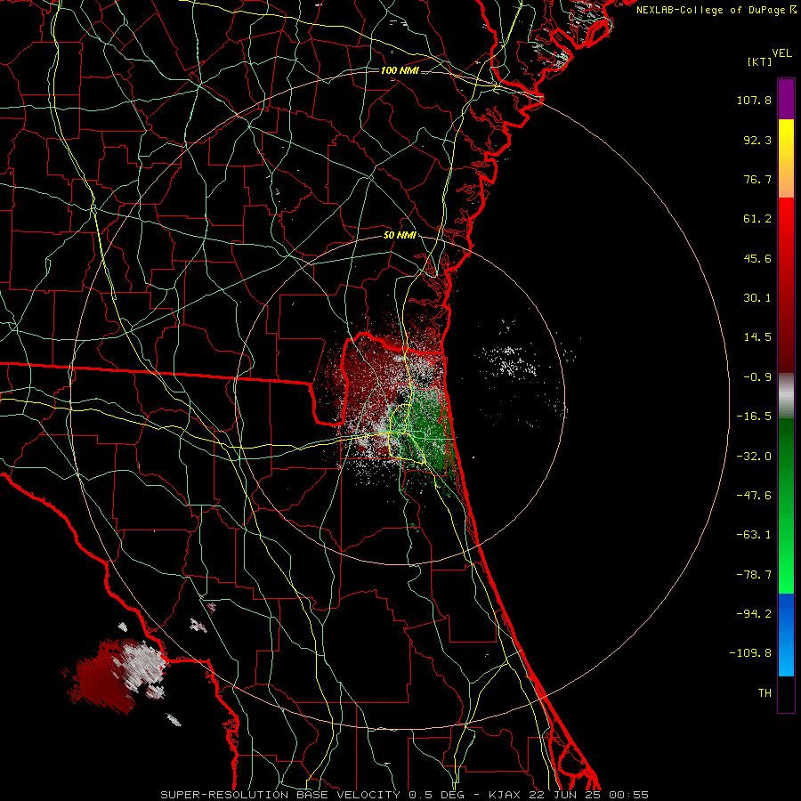
Task: Select the -0.9 velocity scale value
Action: (x=757, y=377)
